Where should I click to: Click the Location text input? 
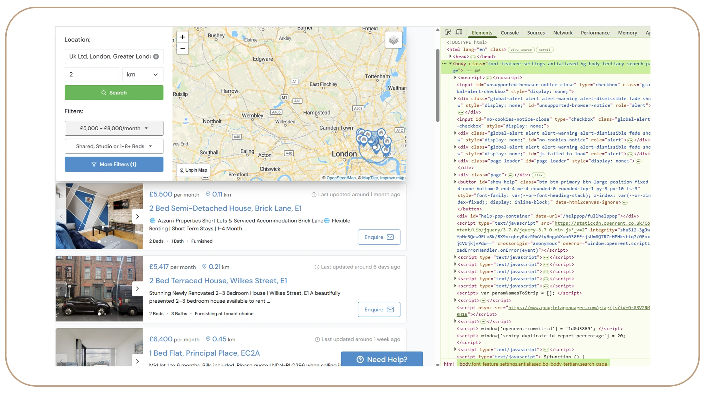pos(114,56)
